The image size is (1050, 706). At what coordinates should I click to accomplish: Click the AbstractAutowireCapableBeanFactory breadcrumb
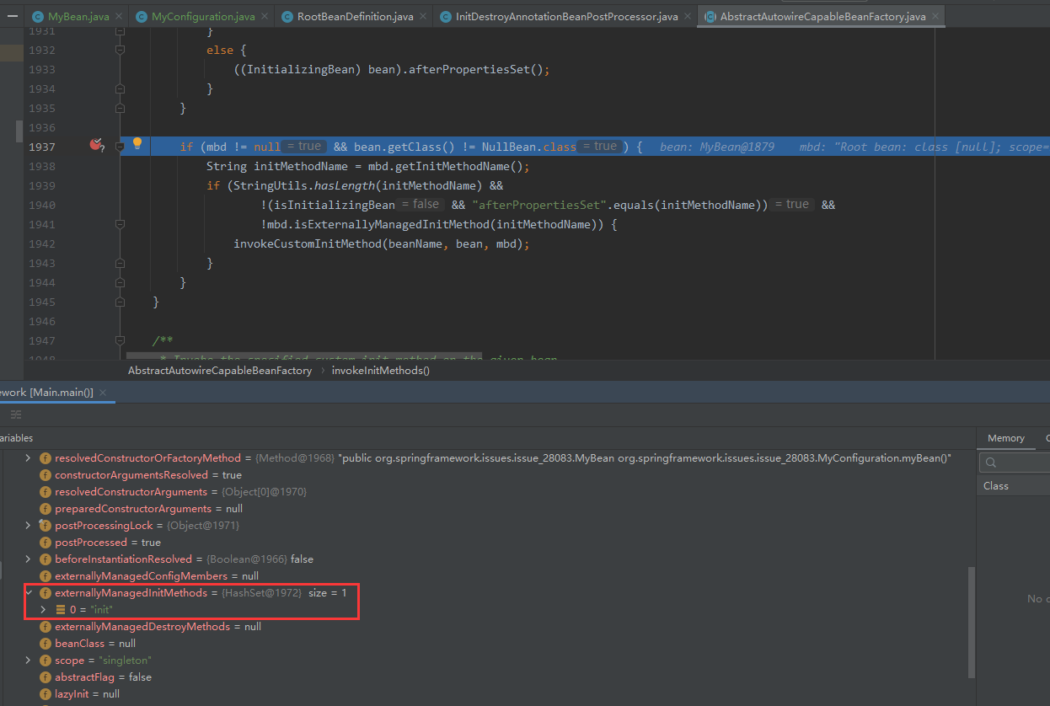220,371
